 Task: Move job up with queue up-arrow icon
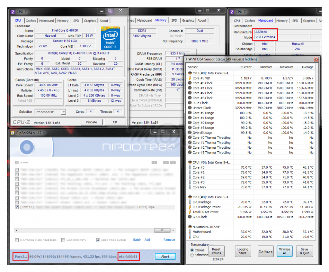[165, 163]
